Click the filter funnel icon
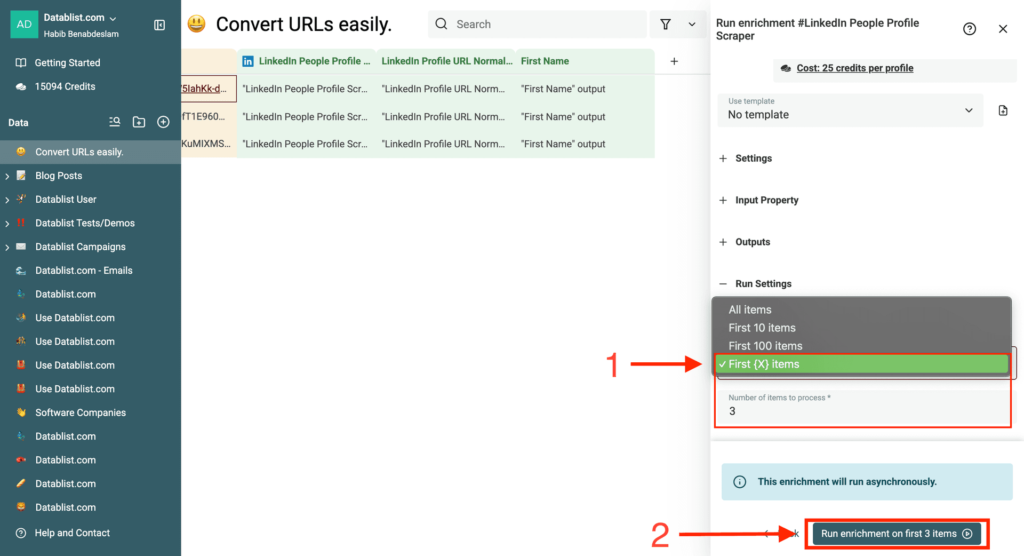 [665, 25]
